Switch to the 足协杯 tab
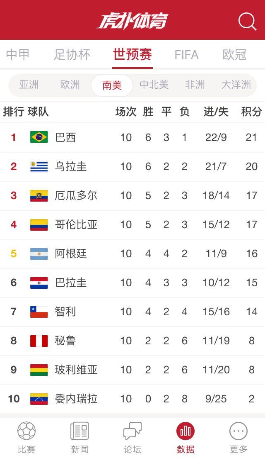This screenshot has width=265, height=458. (72, 55)
